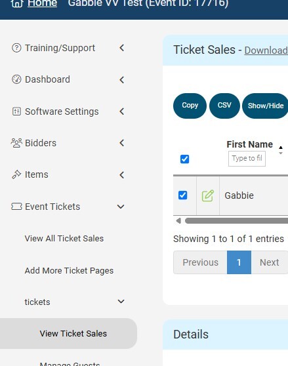Image resolution: width=288 pixels, height=366 pixels.
Task: Click the horizontal scrollbar left arrow
Action: [178, 221]
